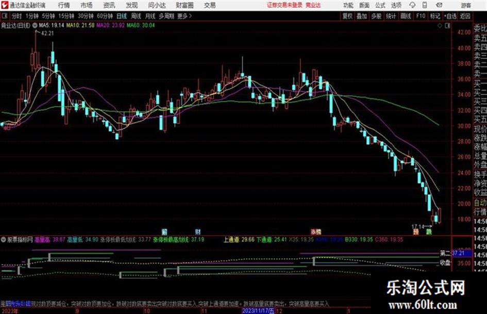Open the 问小达 menu
Viewport: 487px width, 314px height.
point(157,5)
